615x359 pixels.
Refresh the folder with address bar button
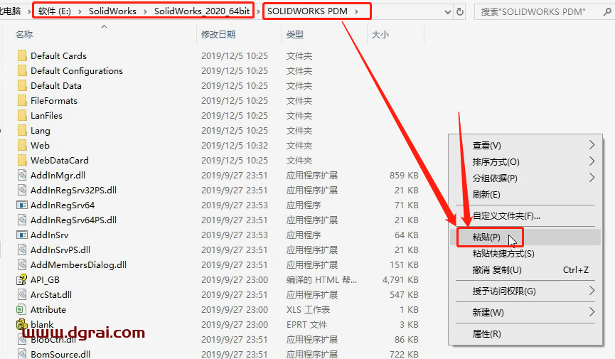click(x=460, y=12)
